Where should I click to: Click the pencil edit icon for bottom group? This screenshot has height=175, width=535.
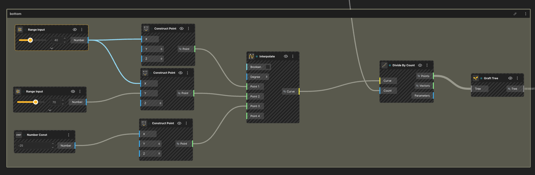click(x=515, y=14)
